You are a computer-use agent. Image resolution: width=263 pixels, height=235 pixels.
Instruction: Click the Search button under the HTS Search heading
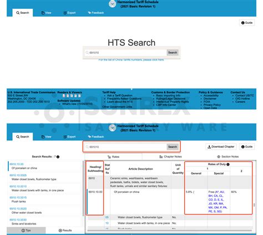point(173,53)
